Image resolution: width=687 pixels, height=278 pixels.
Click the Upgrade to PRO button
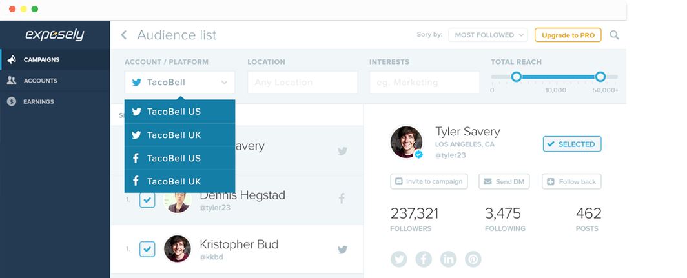click(568, 35)
